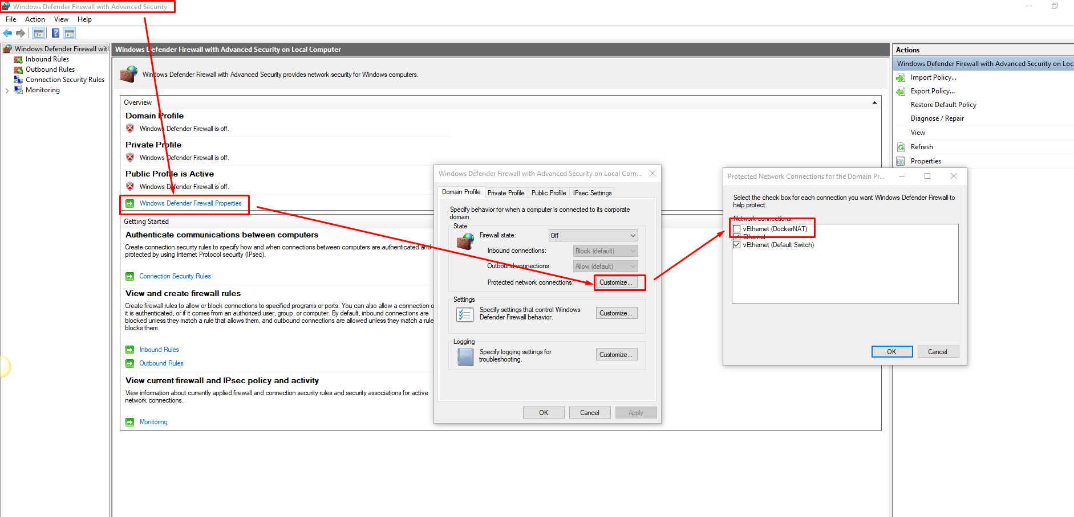Click the Private Profile firewall-off shield icon
1074x517 pixels.
click(130, 157)
